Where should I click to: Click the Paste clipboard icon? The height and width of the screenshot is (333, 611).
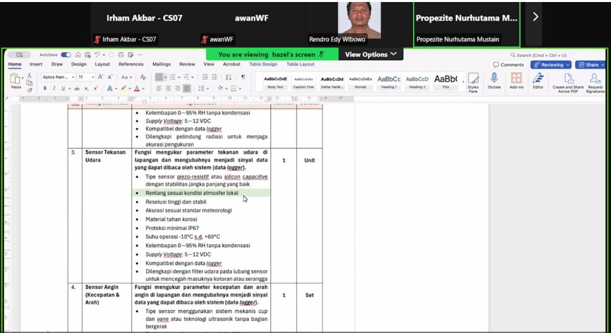coord(16,79)
